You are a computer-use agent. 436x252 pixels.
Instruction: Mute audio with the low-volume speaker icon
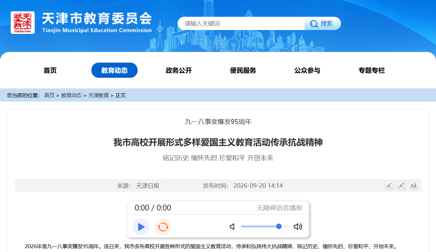coord(232,227)
